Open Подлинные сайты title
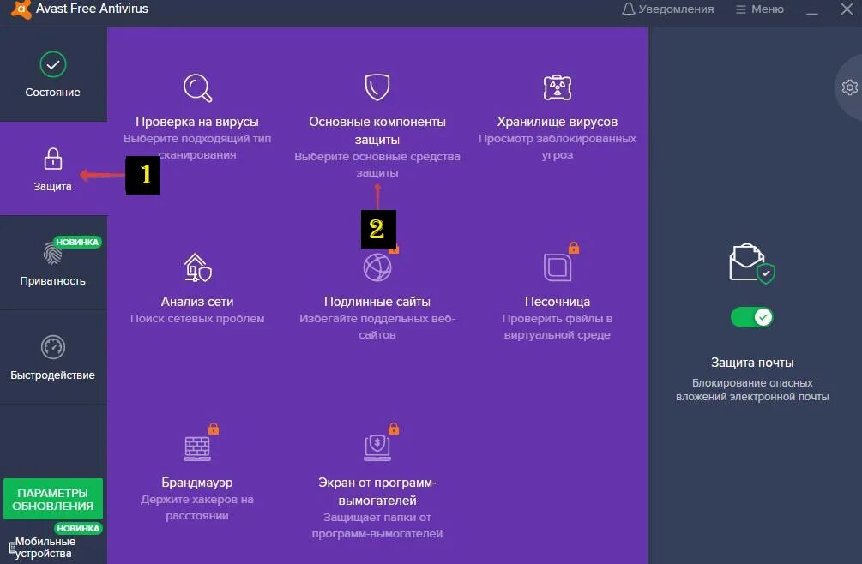 pos(377,302)
